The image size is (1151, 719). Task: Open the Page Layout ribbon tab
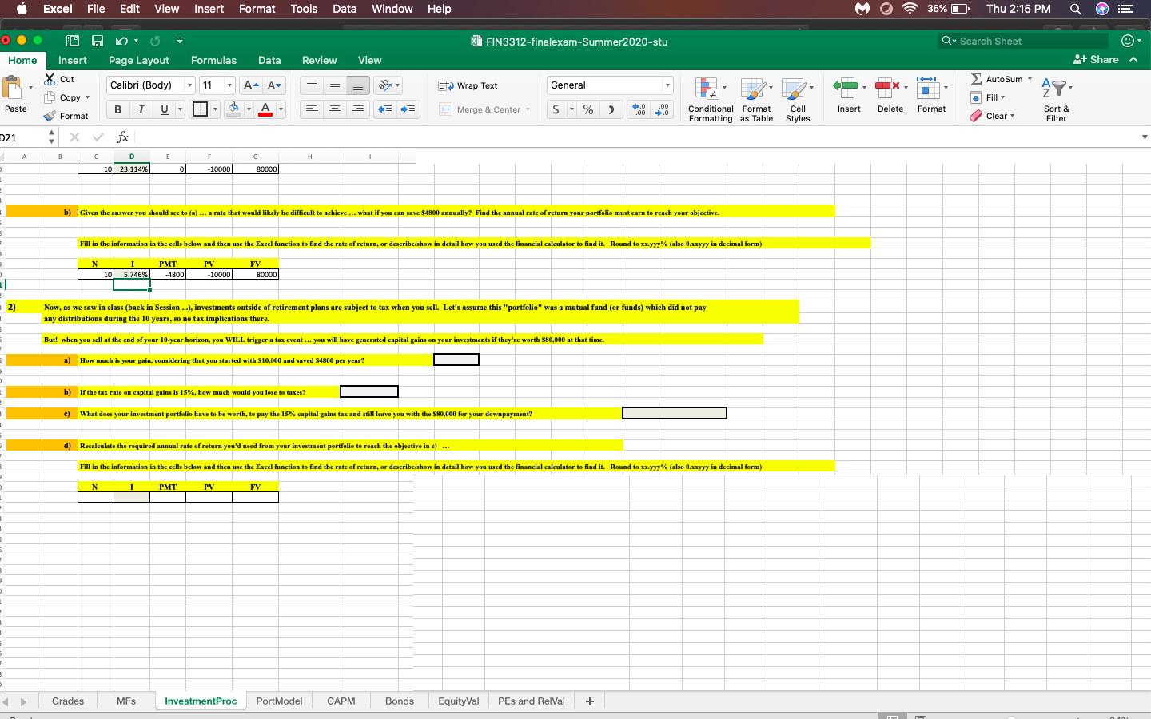139,60
